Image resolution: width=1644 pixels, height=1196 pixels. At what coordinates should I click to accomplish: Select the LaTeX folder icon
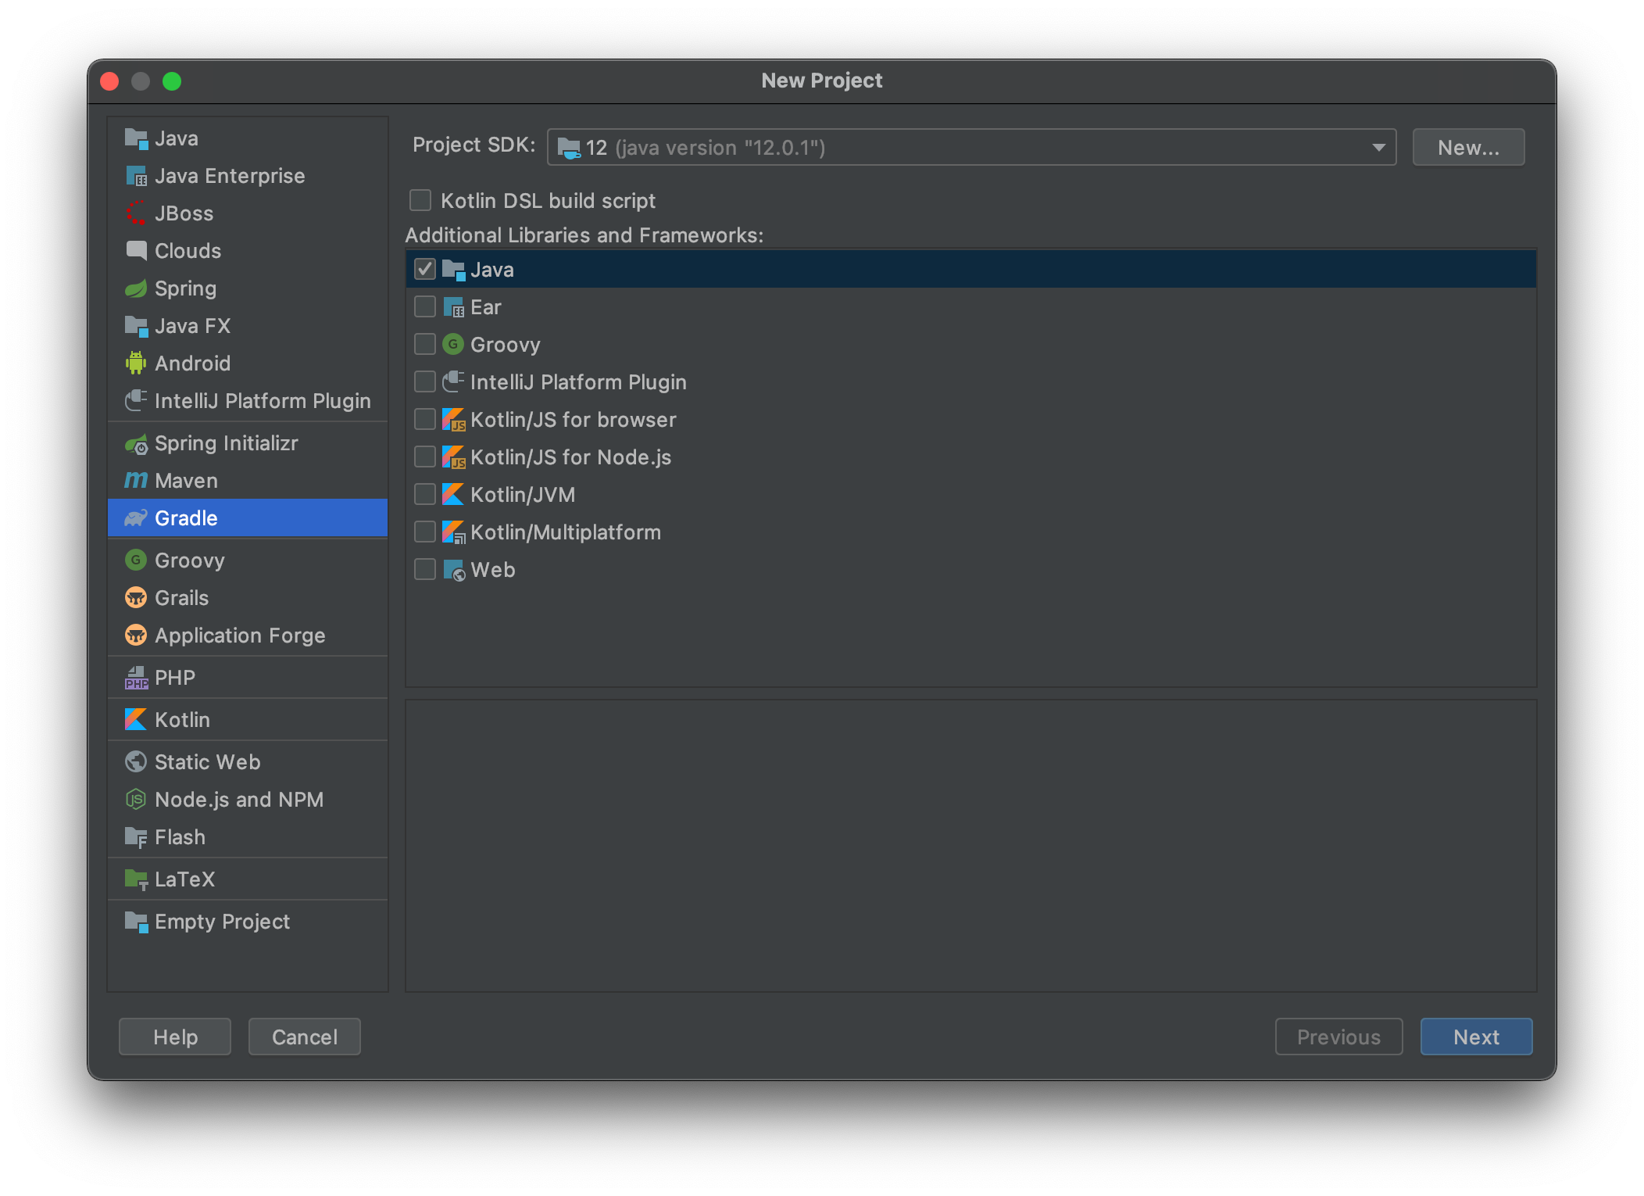(x=136, y=879)
